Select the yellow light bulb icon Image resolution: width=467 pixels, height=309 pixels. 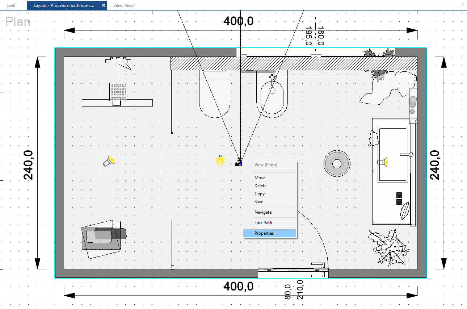point(220,160)
